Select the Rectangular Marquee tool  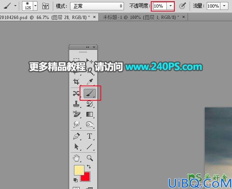point(76,60)
